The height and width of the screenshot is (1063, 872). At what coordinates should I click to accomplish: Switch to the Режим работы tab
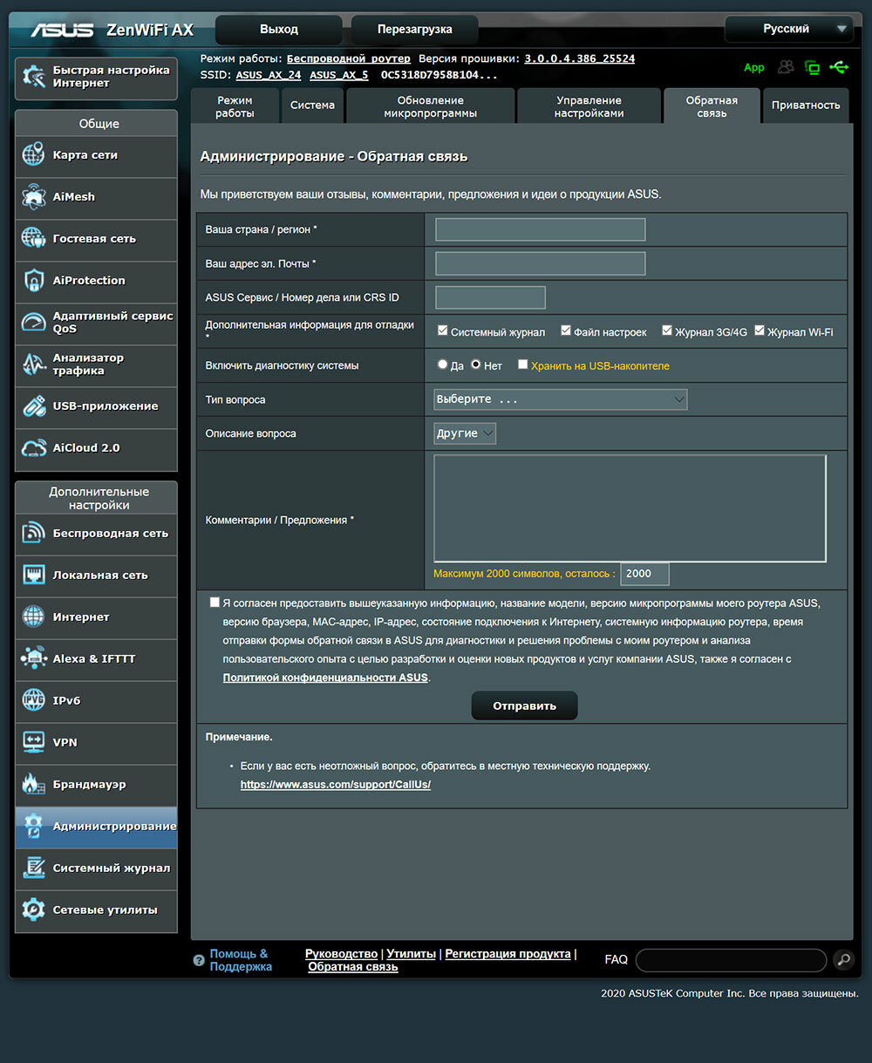click(235, 106)
